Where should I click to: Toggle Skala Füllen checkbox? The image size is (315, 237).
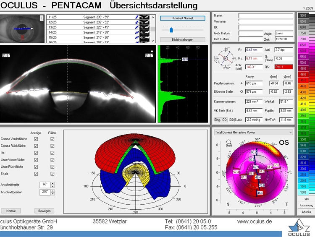tap(52, 174)
